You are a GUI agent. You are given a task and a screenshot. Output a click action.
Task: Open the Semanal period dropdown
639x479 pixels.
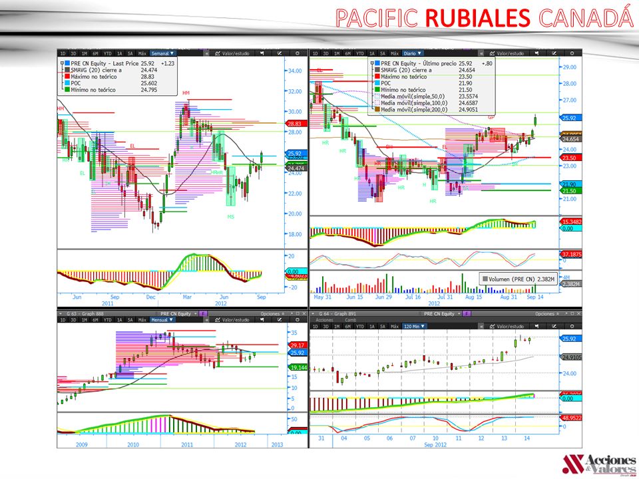pyautogui.click(x=162, y=53)
